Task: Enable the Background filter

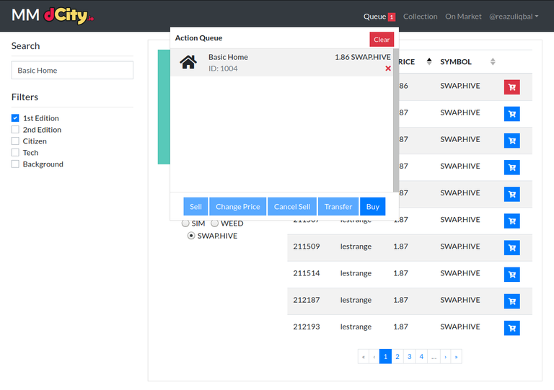Action: pos(15,164)
